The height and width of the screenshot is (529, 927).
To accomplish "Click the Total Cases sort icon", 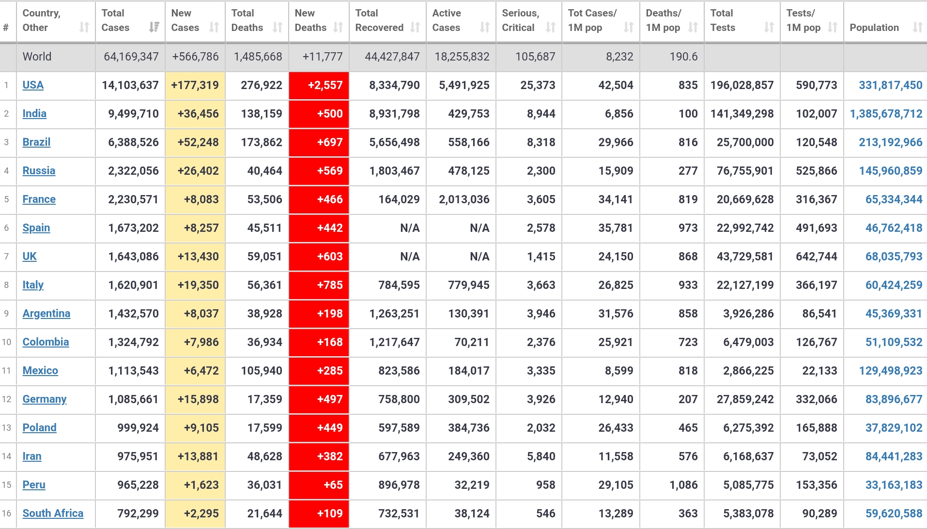I will (154, 28).
